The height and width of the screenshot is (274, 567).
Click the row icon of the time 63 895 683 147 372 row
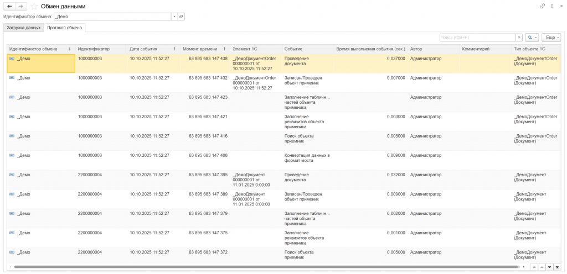coord(12,252)
